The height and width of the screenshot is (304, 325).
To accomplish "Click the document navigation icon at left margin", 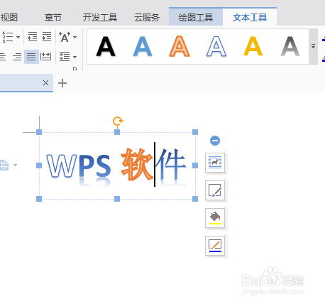I will [4, 165].
